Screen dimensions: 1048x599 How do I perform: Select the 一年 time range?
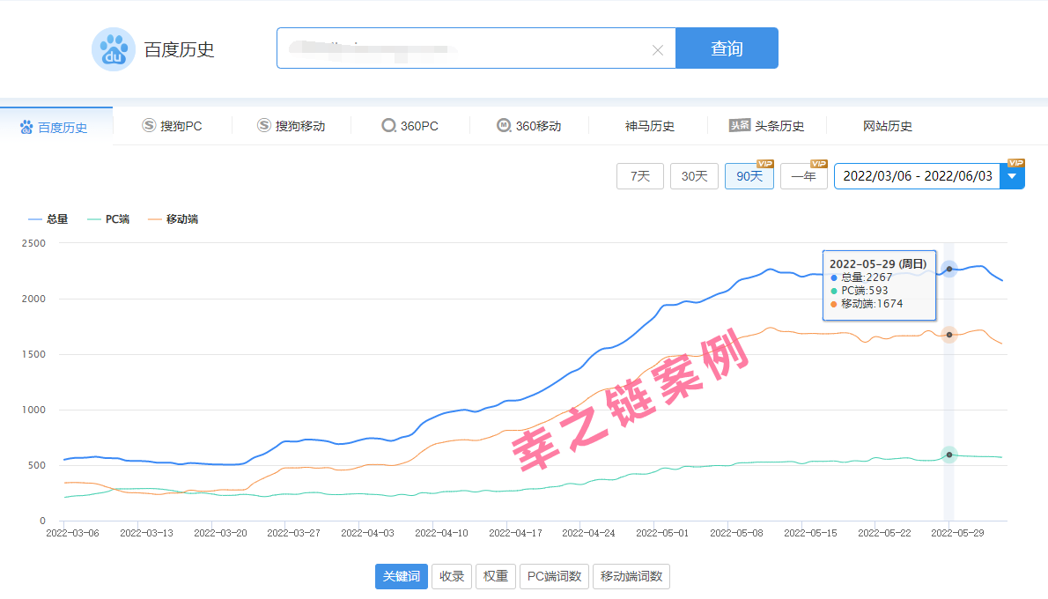(x=804, y=176)
